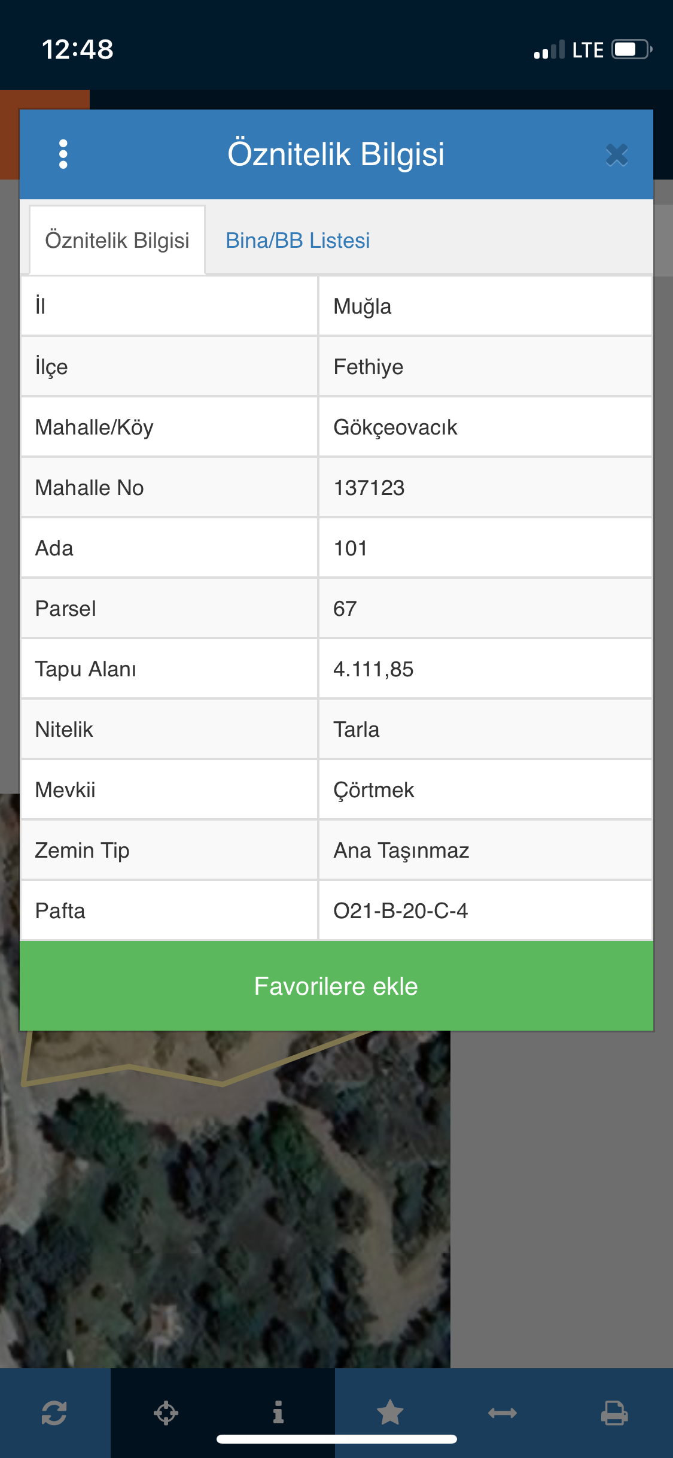The height and width of the screenshot is (1458, 673).
Task: Select the measure distance arrow icon
Action: (x=503, y=1413)
